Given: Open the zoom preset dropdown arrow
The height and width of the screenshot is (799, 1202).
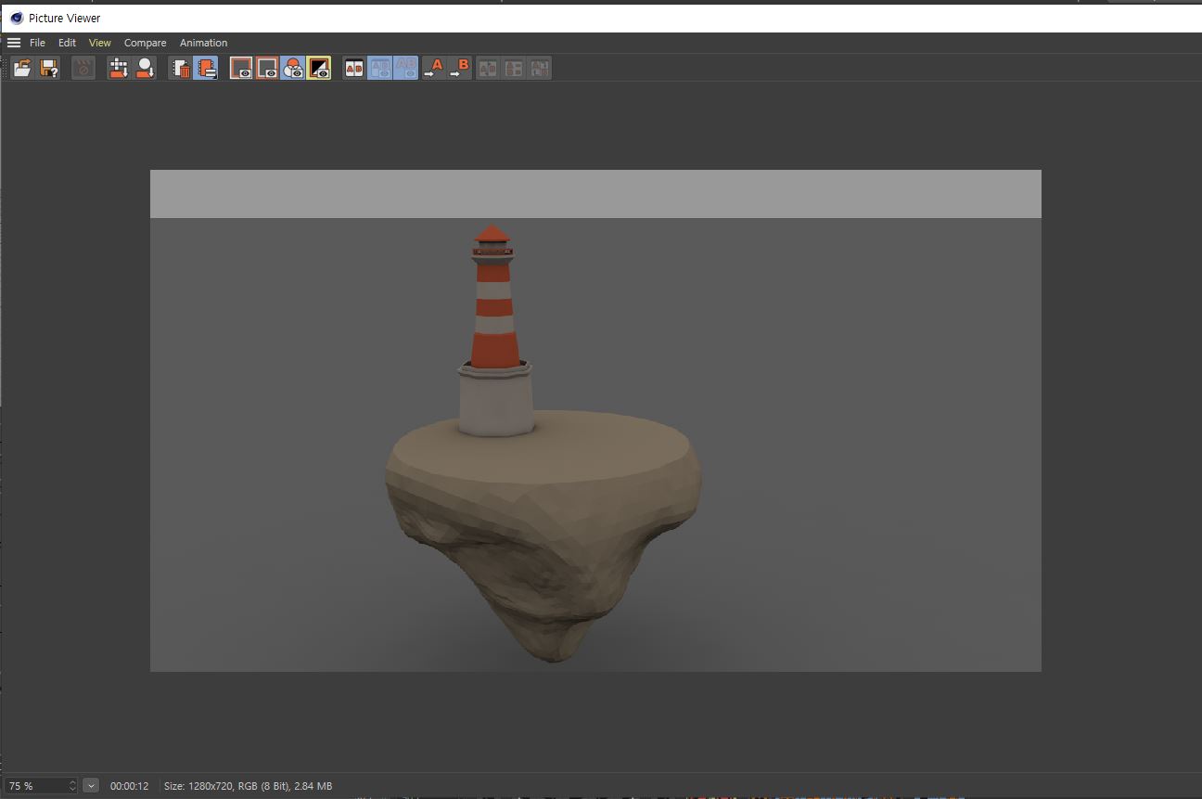Looking at the screenshot, I should click(91, 786).
